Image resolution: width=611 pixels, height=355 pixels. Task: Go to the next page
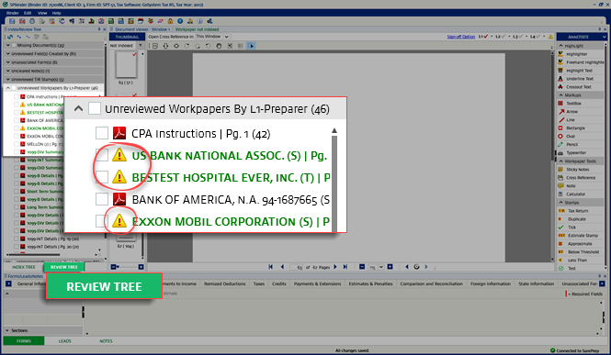click(x=335, y=267)
